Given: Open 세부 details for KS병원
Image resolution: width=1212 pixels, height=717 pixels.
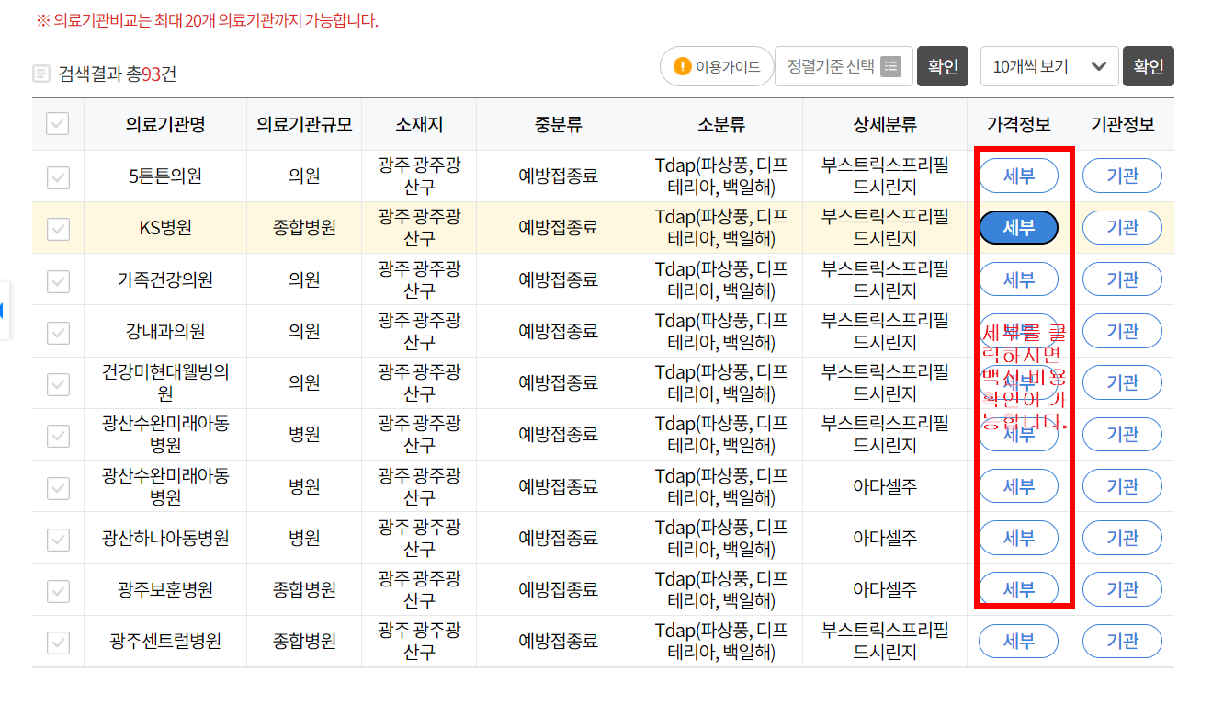Looking at the screenshot, I should tap(1018, 227).
